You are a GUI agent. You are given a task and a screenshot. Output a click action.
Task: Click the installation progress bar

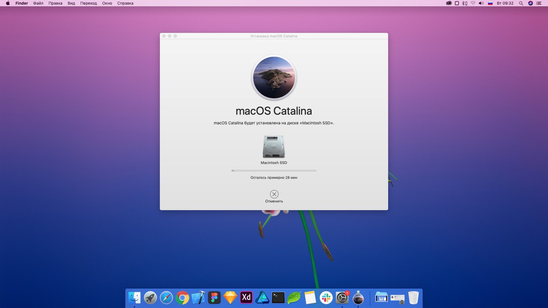click(274, 170)
